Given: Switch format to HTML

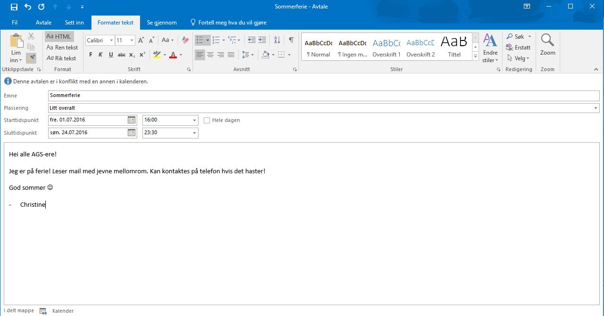Looking at the screenshot, I should [x=59, y=37].
